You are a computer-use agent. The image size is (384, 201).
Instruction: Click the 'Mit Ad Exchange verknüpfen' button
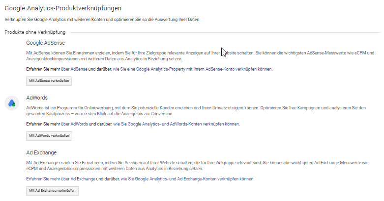click(x=53, y=191)
